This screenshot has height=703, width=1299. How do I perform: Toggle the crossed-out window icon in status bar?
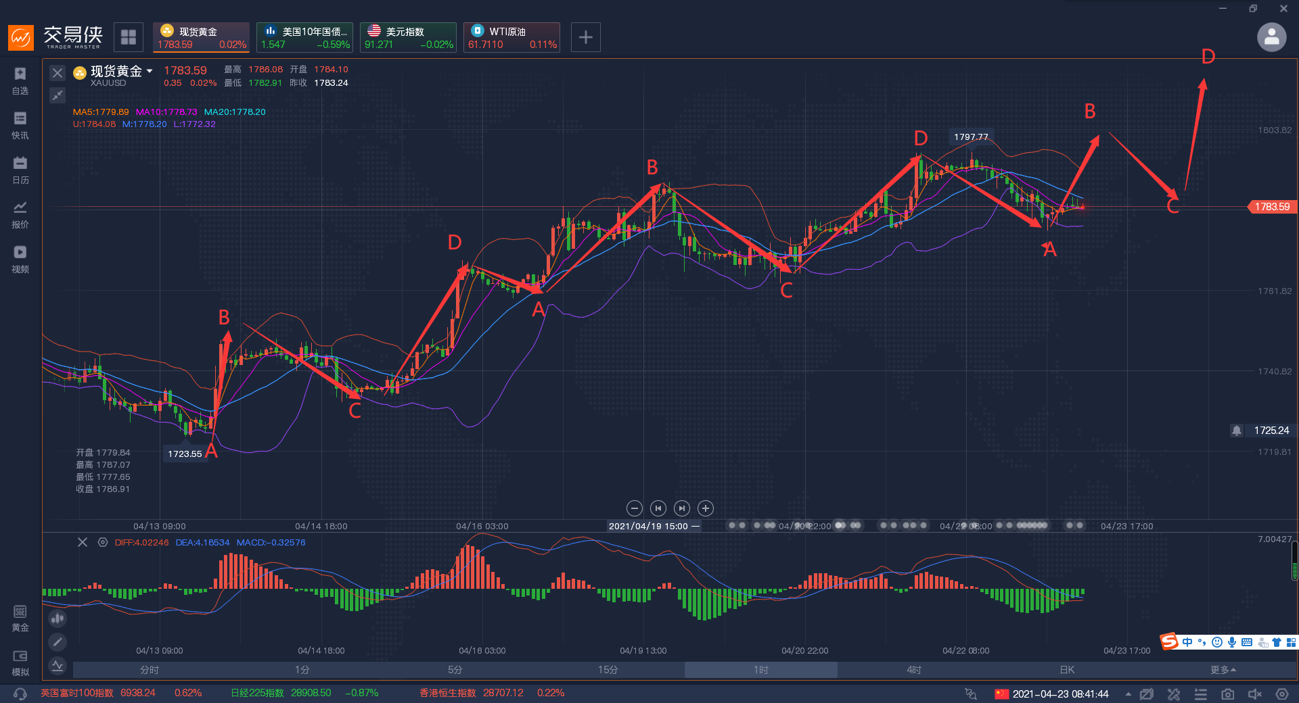click(x=1147, y=694)
